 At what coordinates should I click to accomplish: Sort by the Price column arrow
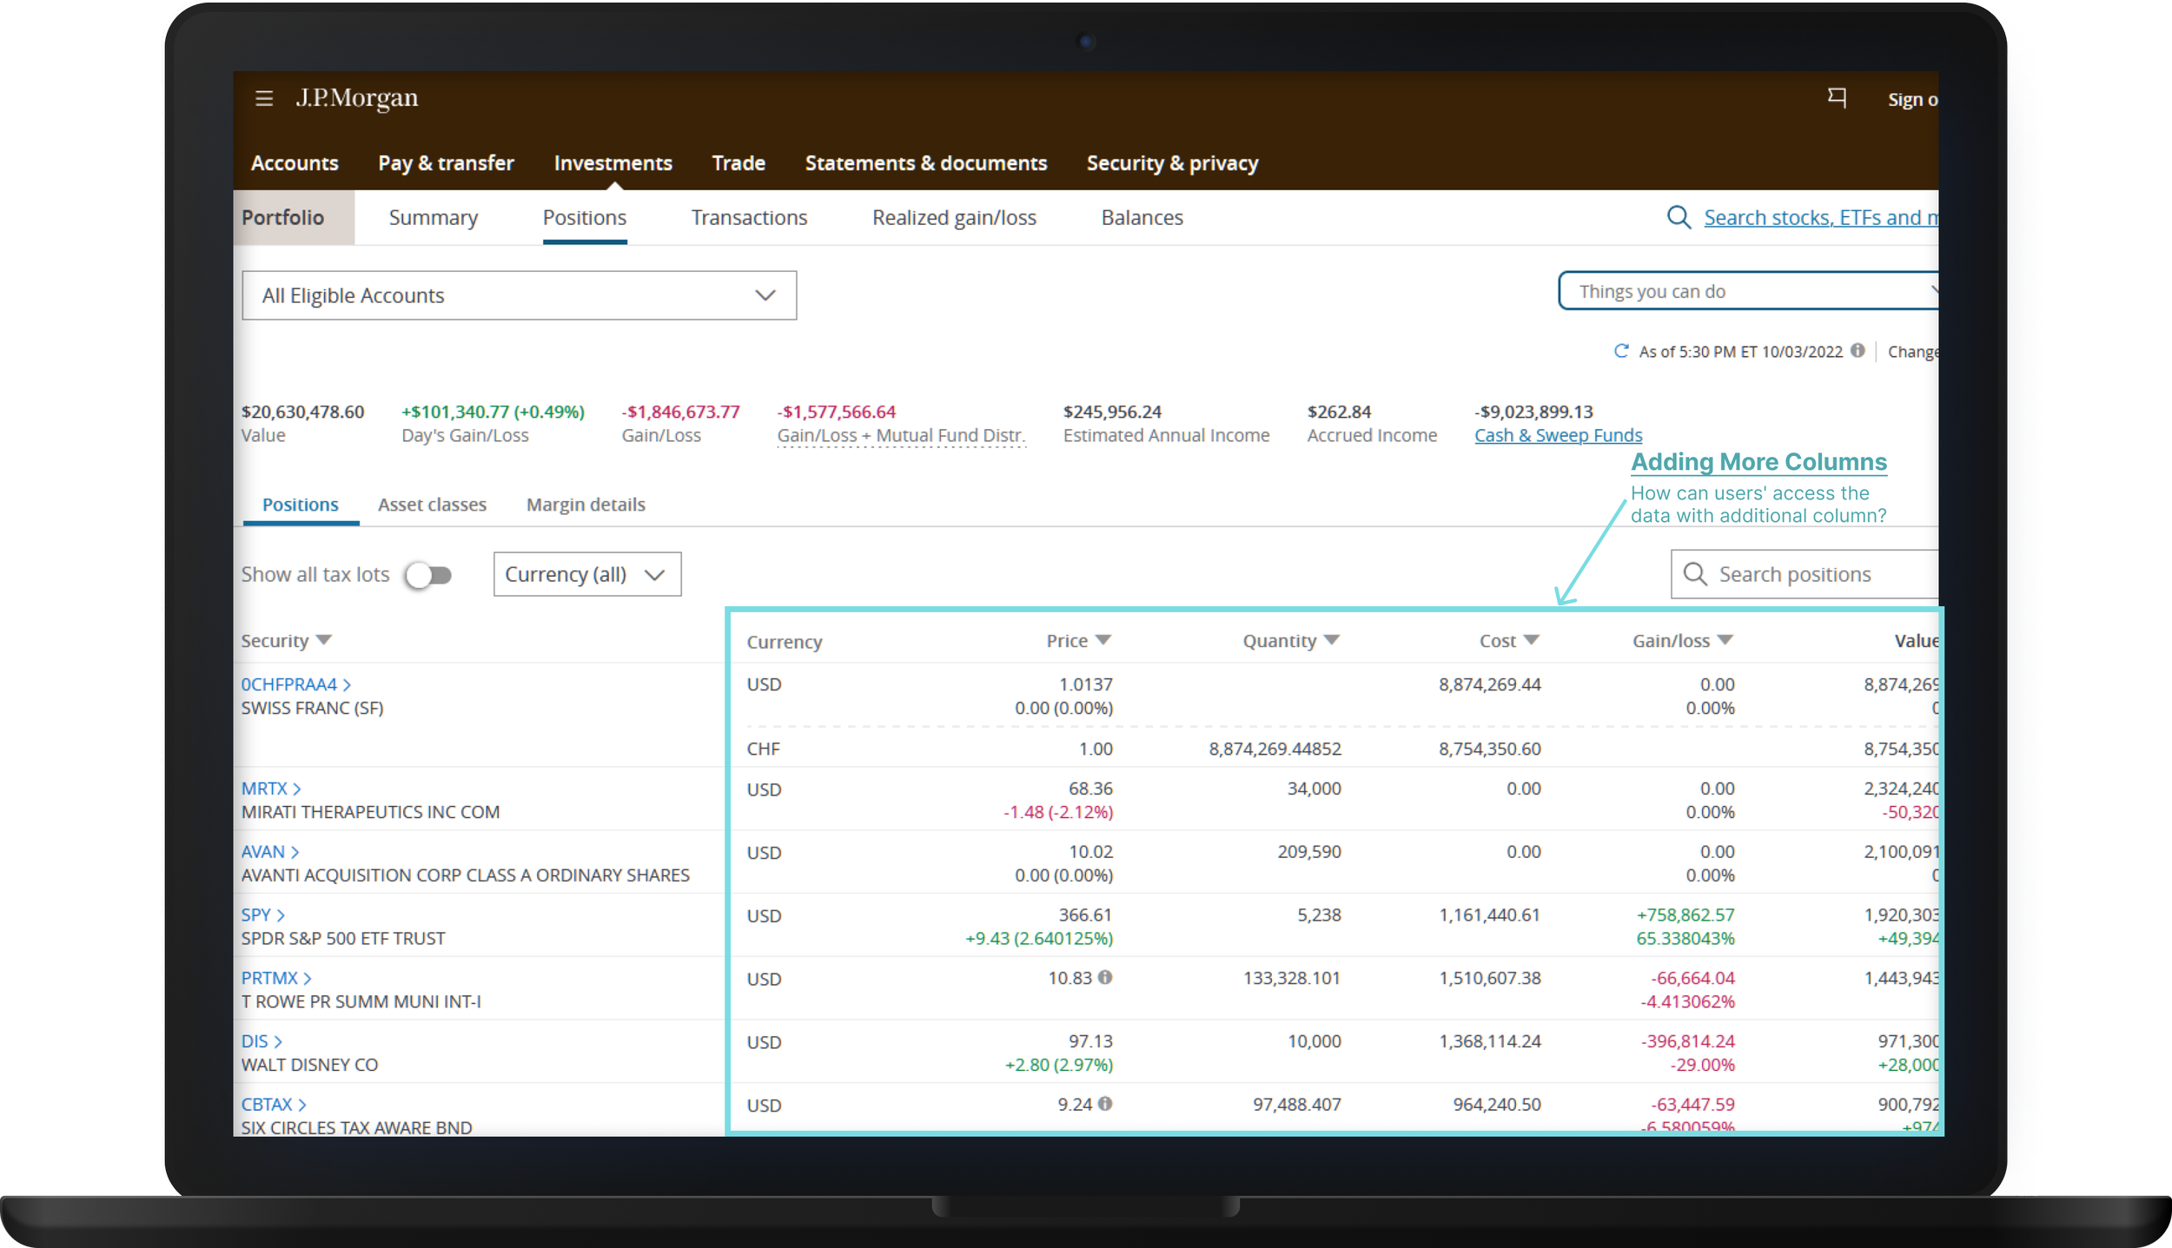[x=1103, y=640]
